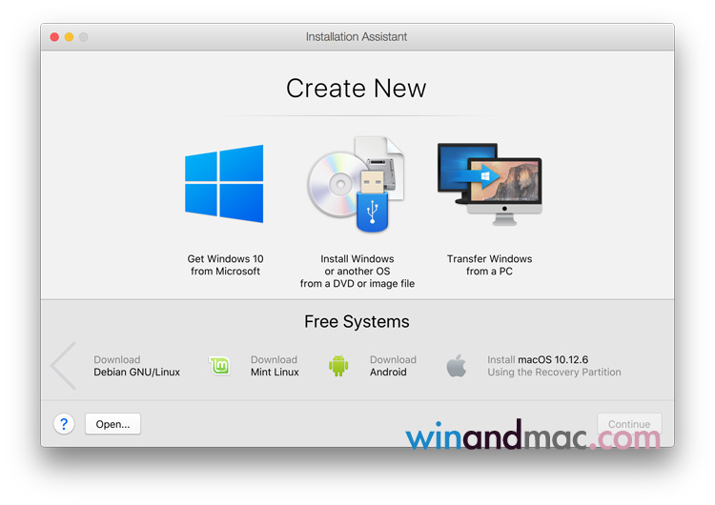
Task: Click the Installation Assistant title bar
Action: pos(357,37)
